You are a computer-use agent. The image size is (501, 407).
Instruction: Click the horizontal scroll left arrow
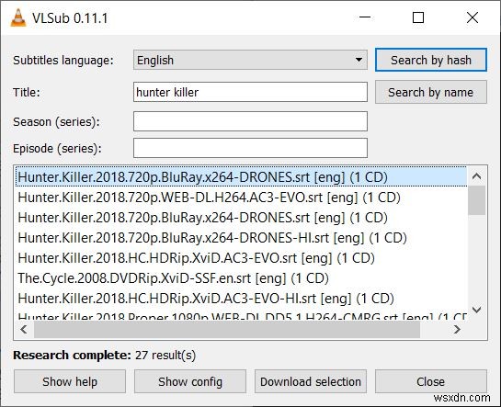24,329
